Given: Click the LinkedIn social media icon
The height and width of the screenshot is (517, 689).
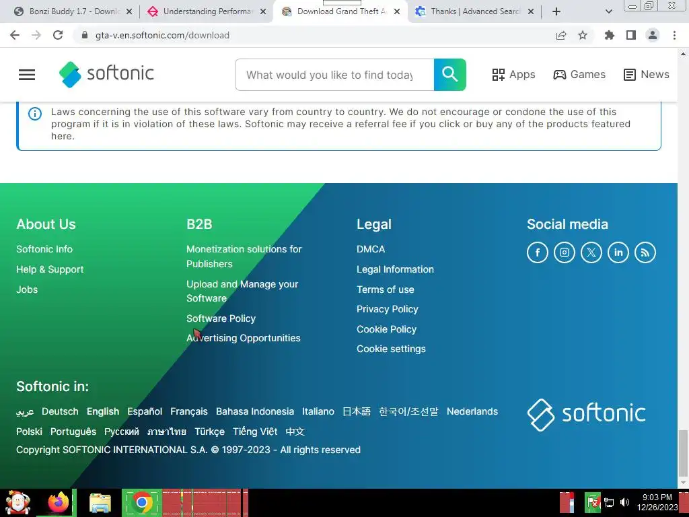Looking at the screenshot, I should coord(618,252).
